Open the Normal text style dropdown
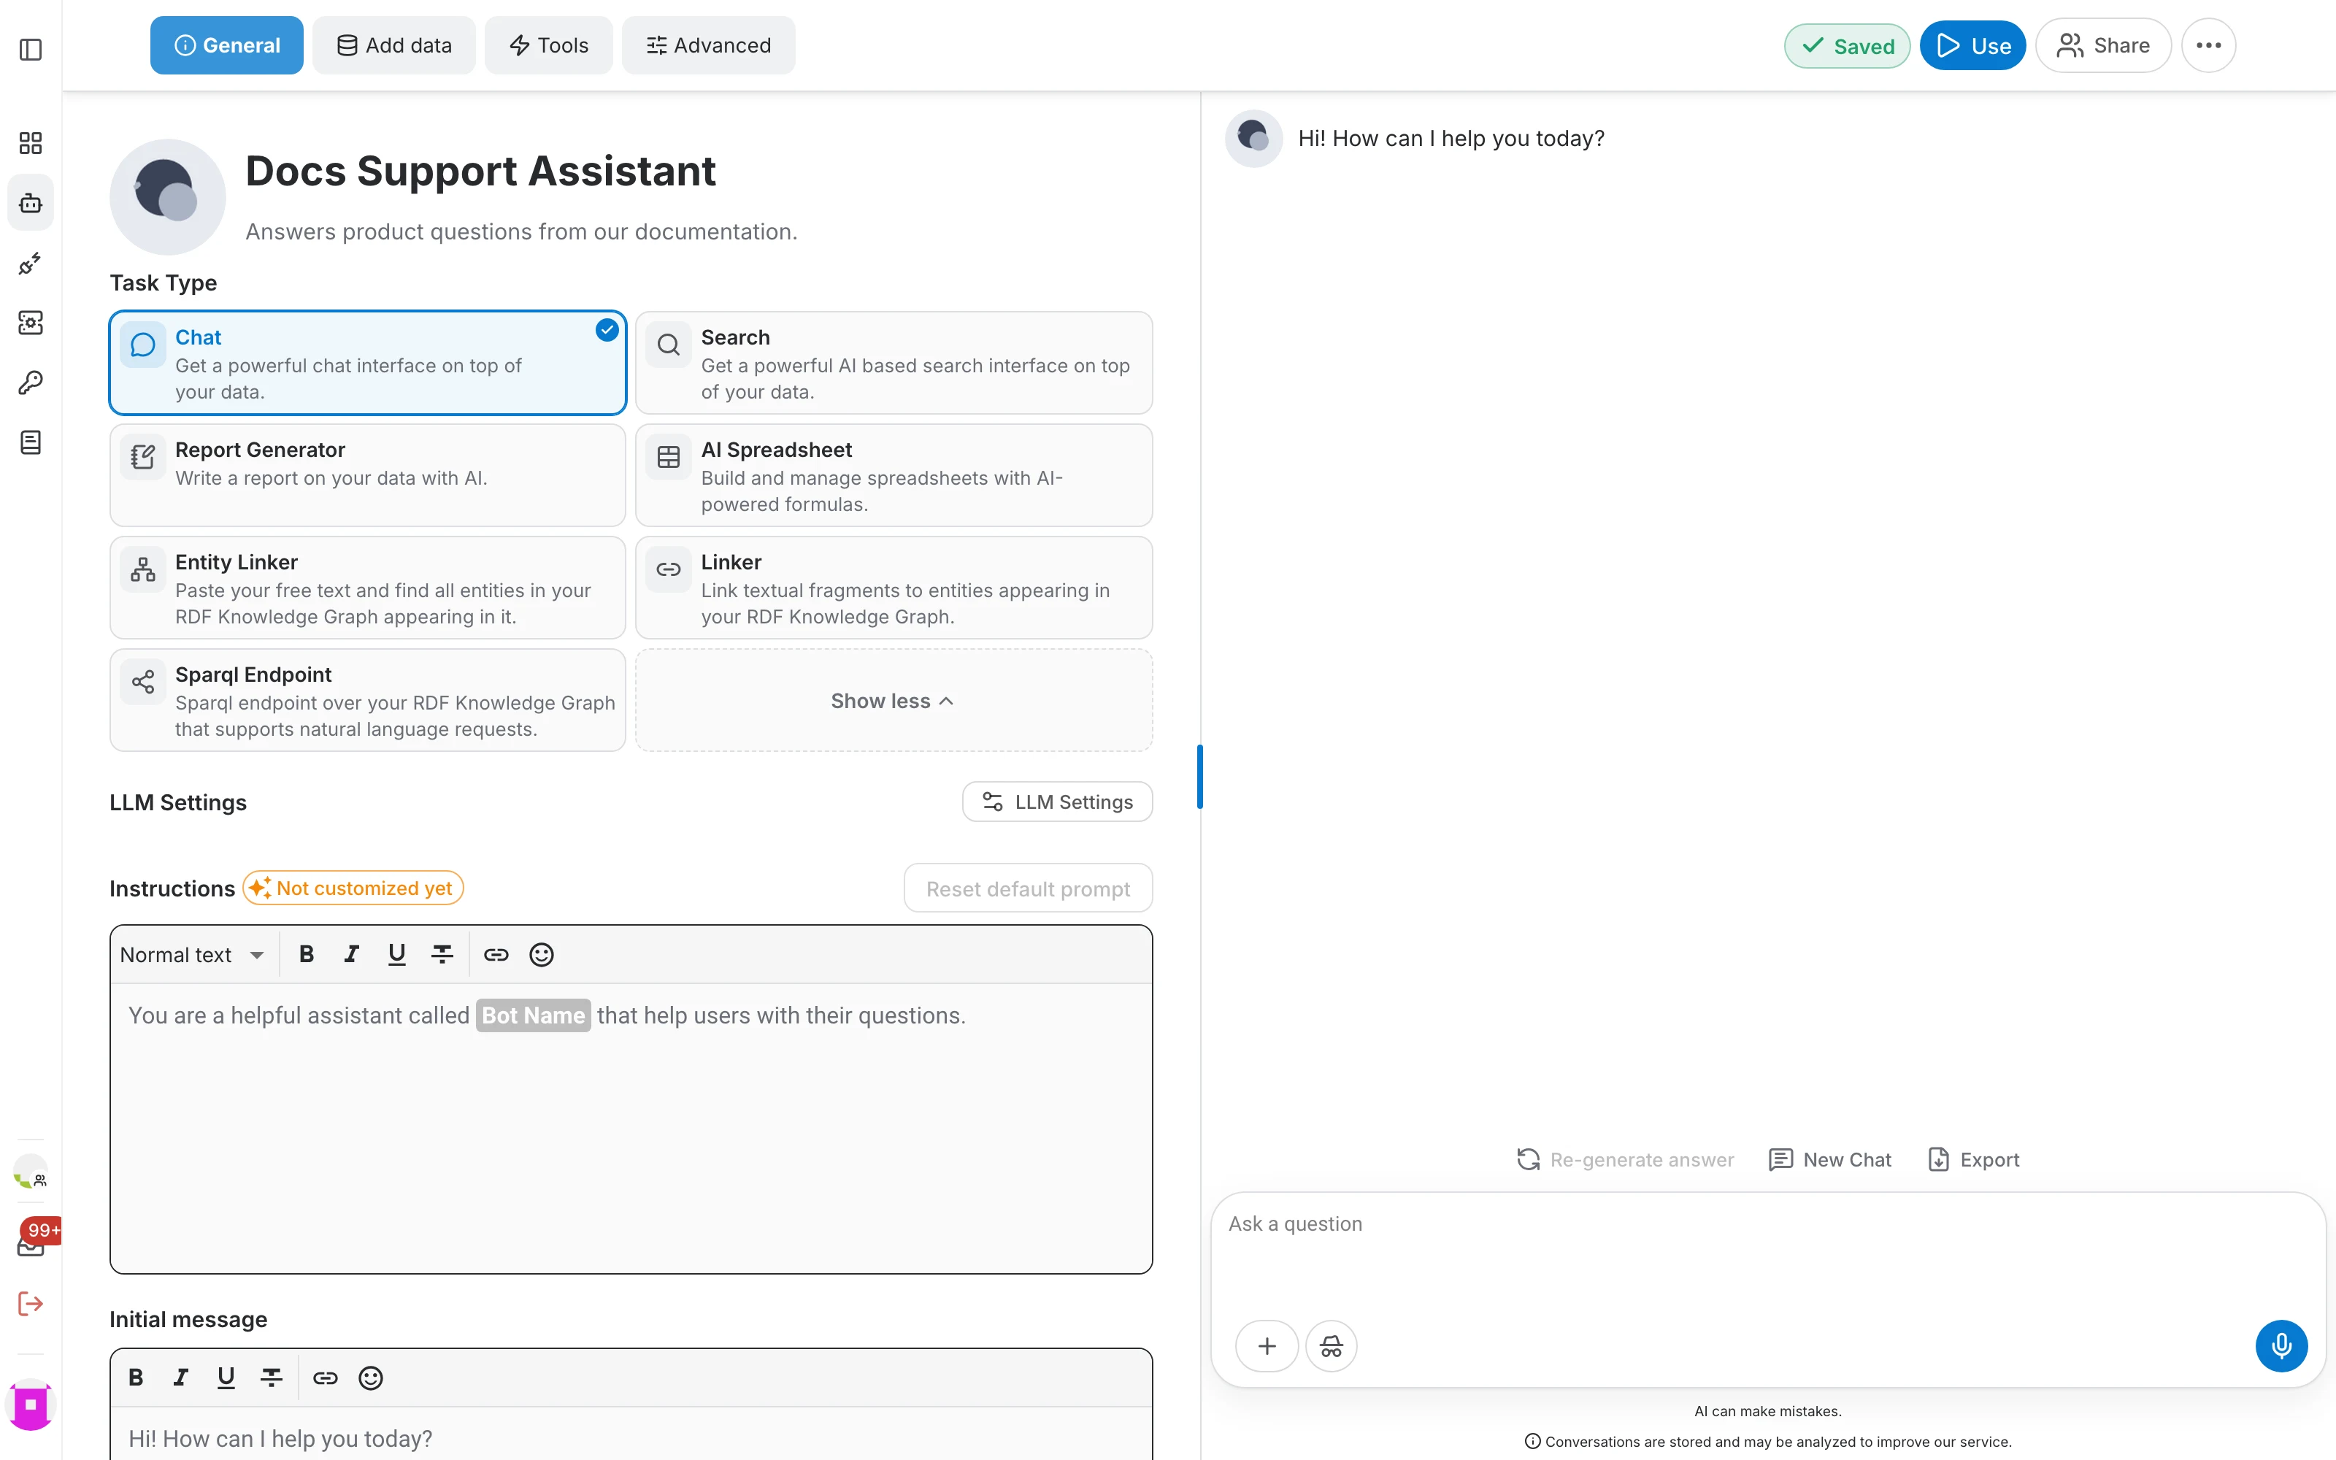Image resolution: width=2336 pixels, height=1460 pixels. click(x=192, y=954)
